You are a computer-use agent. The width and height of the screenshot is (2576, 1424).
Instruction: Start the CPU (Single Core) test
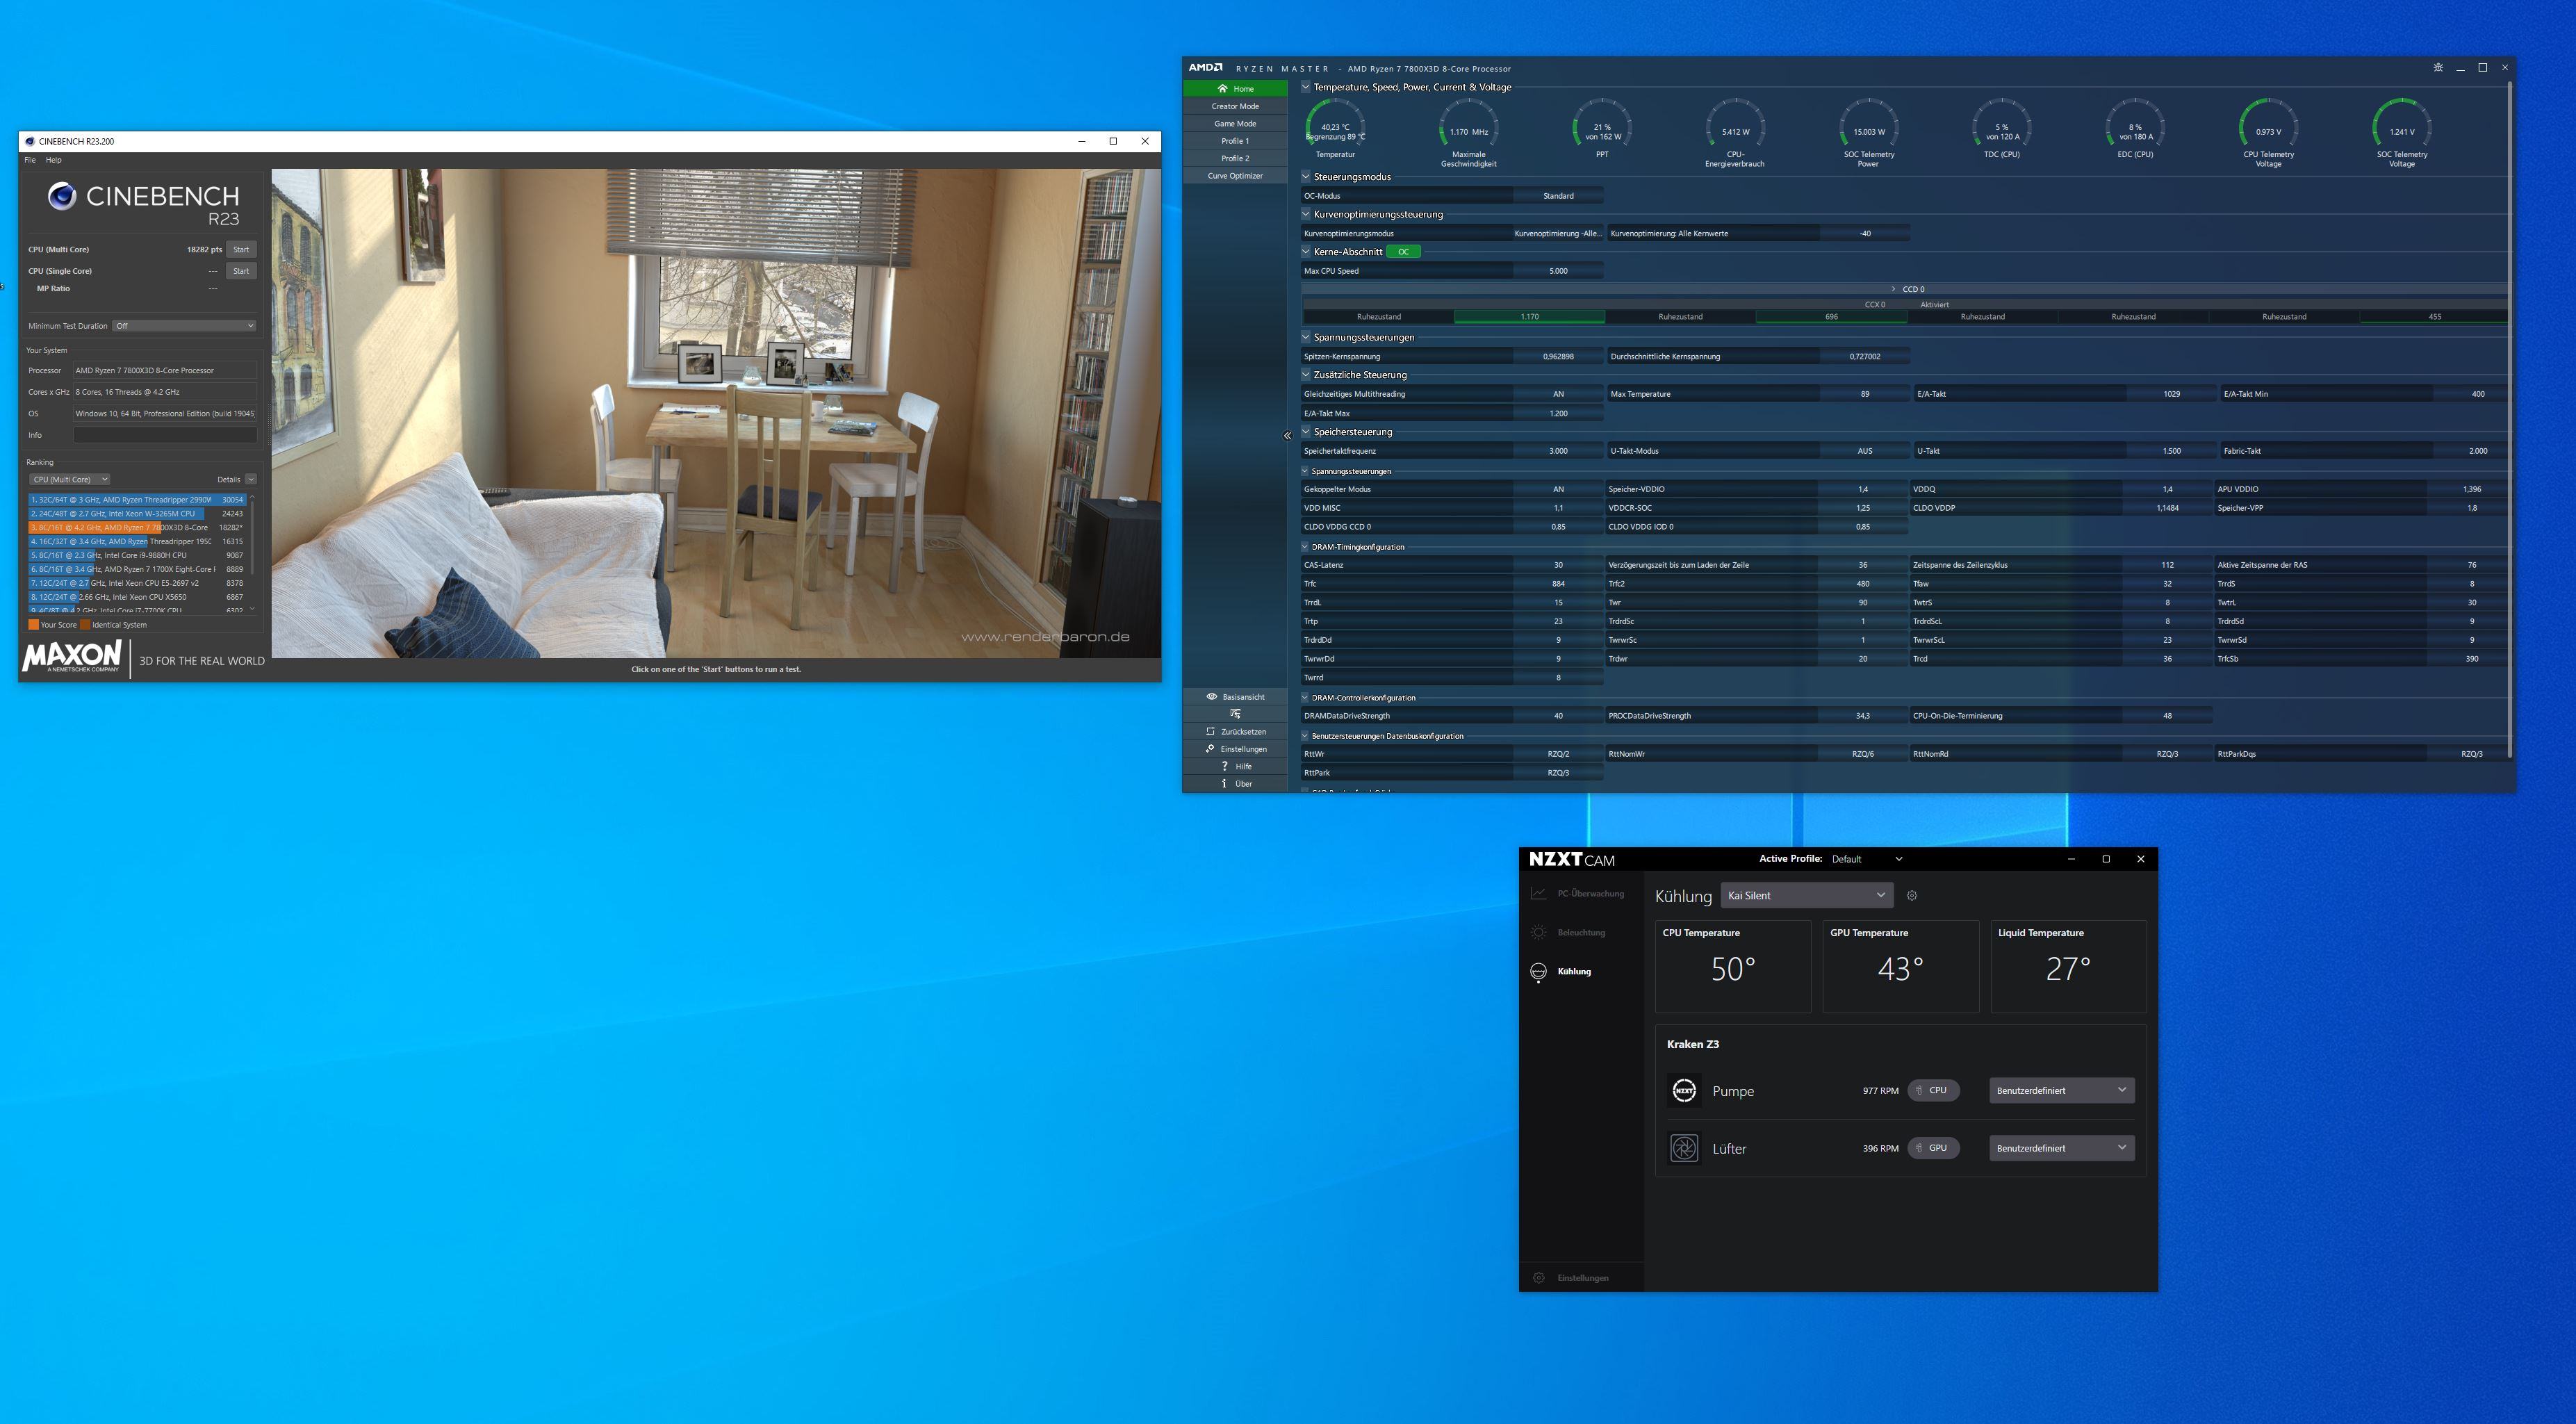pos(241,271)
